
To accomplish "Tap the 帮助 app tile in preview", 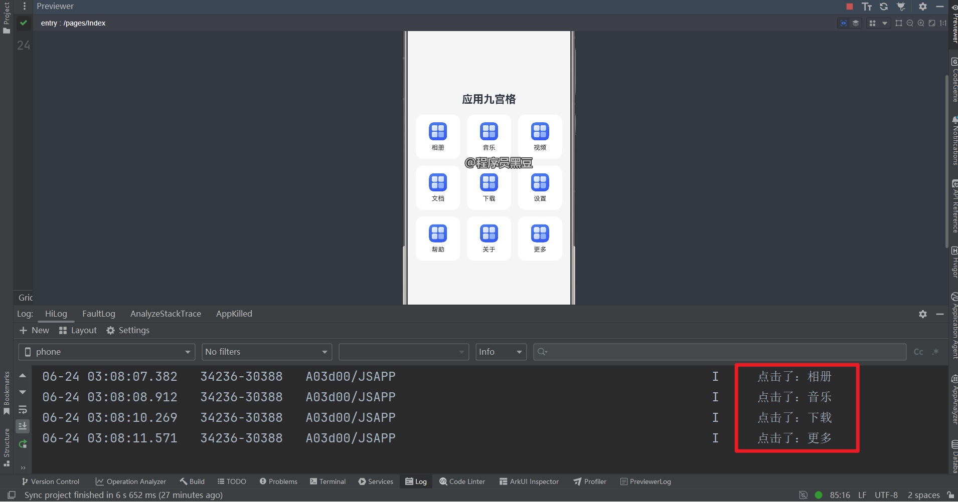I will (x=438, y=238).
